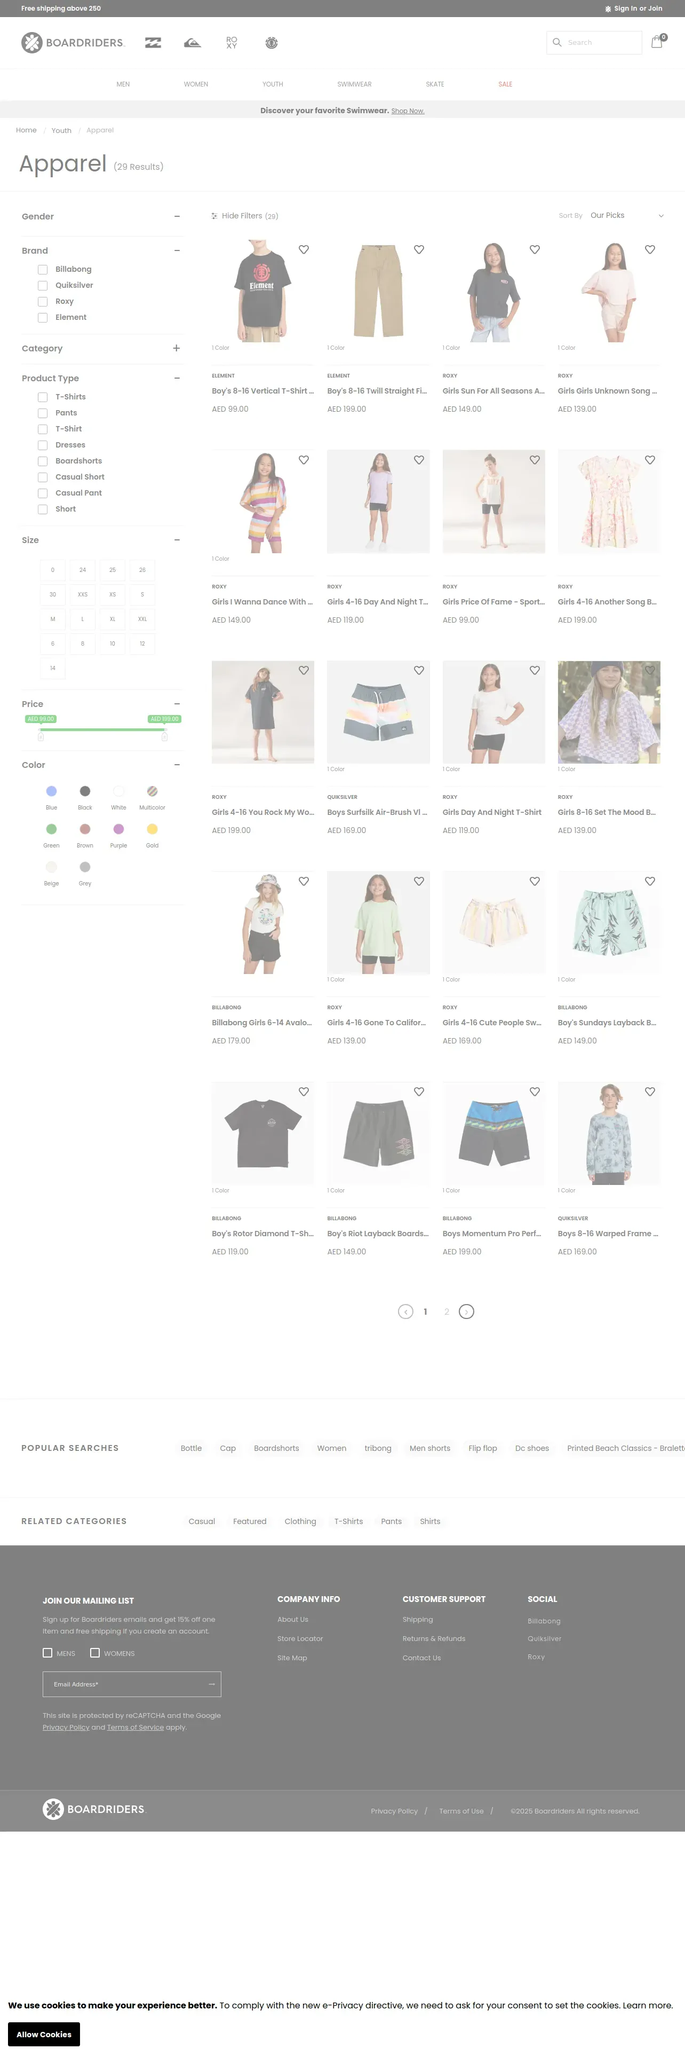Enable MENS mailing list checkbox

(48, 1653)
